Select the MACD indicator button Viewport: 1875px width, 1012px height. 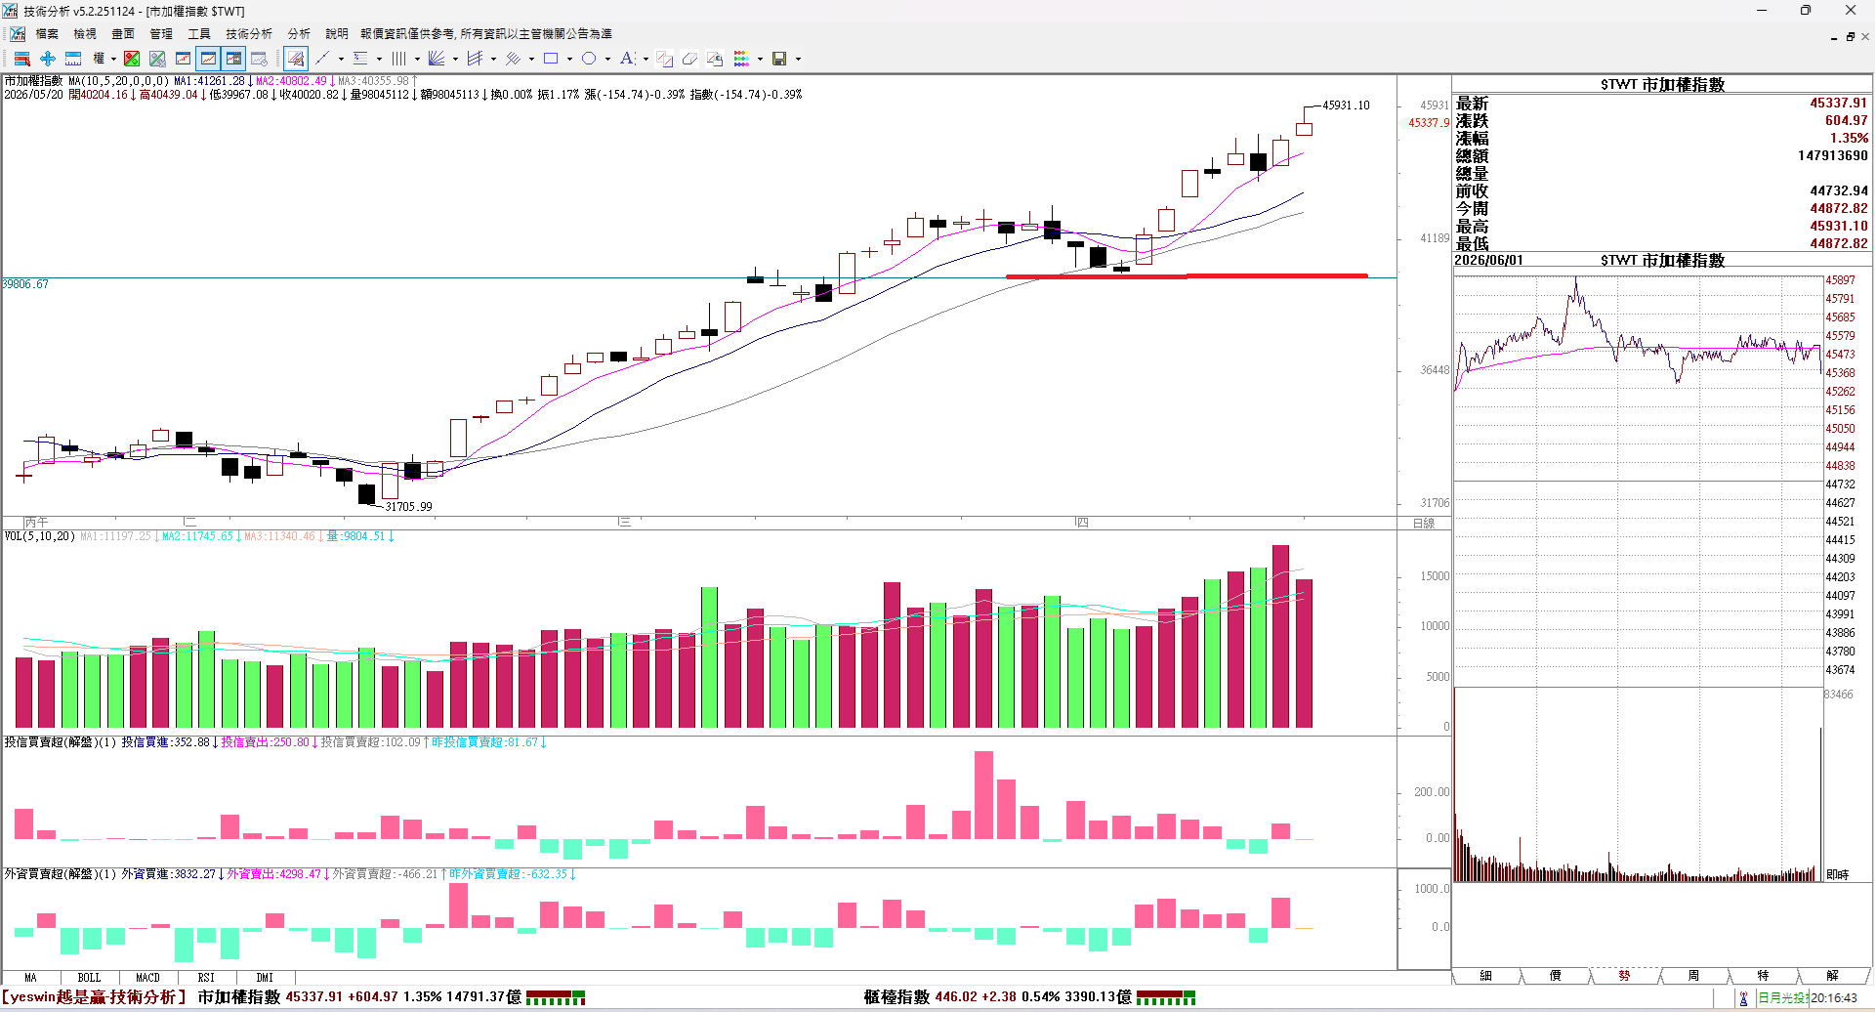(x=147, y=977)
